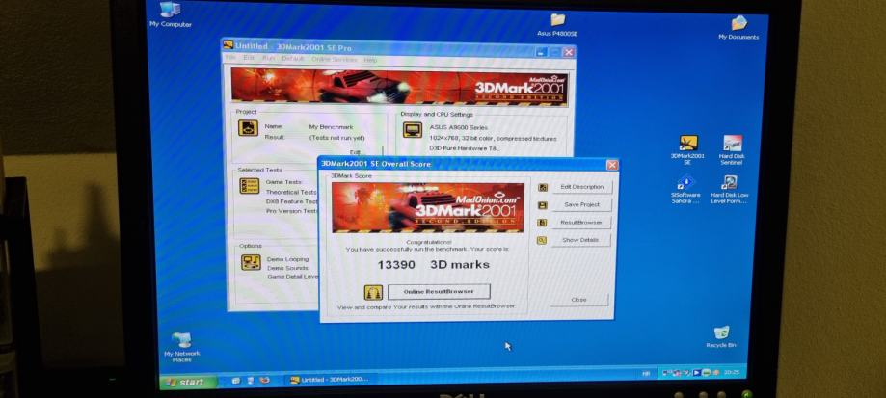Click the Show Details button

pyautogui.click(x=581, y=240)
